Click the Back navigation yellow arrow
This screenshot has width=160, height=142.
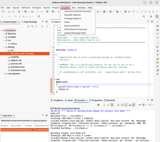pos(24,16)
